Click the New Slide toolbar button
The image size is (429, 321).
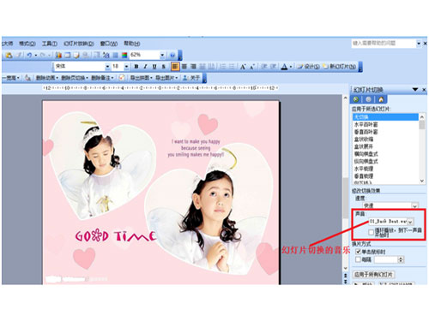coord(339,67)
